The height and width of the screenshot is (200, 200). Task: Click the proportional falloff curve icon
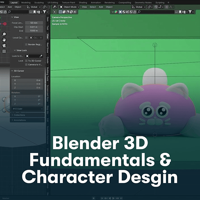click(171, 7)
